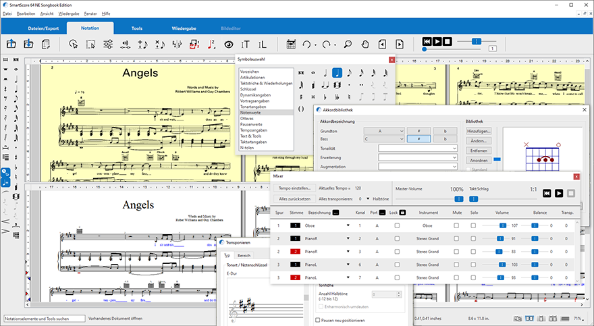Open the Bearbeiten menu
594x326 pixels.
point(27,13)
